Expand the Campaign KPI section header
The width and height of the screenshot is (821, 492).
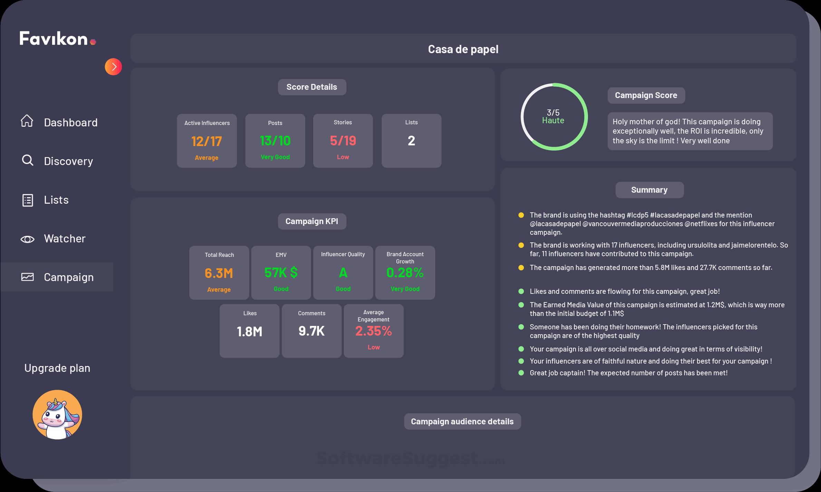(312, 221)
